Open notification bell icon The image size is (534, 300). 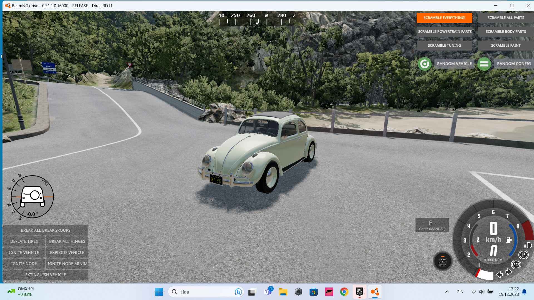point(524,292)
